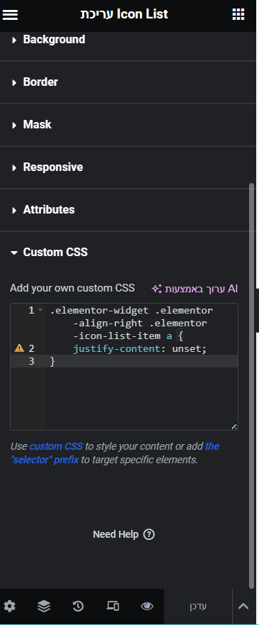Expand the Mask section
Image resolution: width=259 pixels, height=625 pixels.
point(127,125)
